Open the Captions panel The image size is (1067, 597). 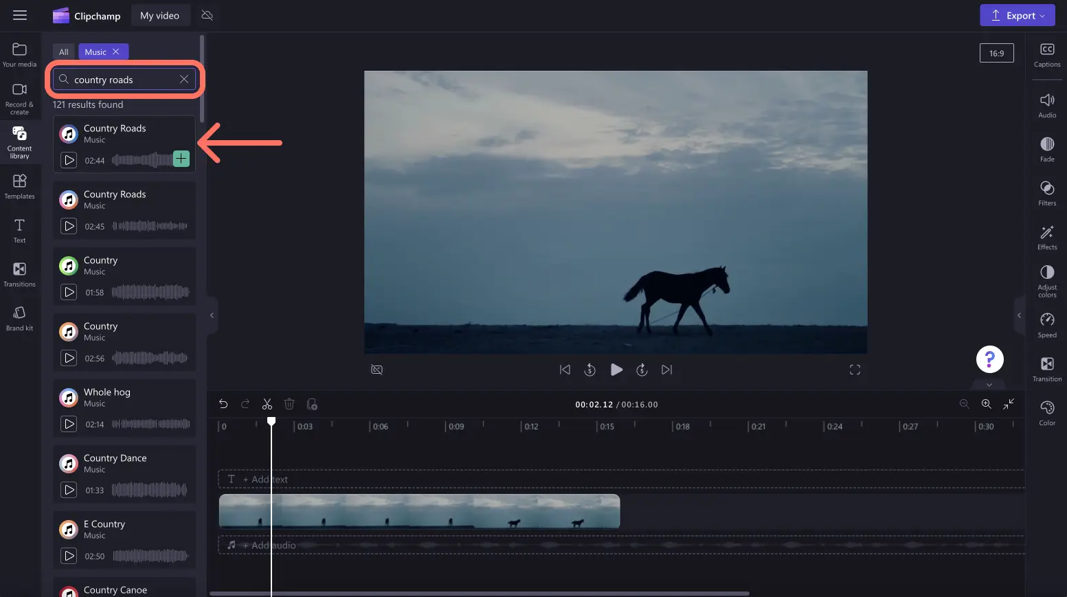(1047, 55)
